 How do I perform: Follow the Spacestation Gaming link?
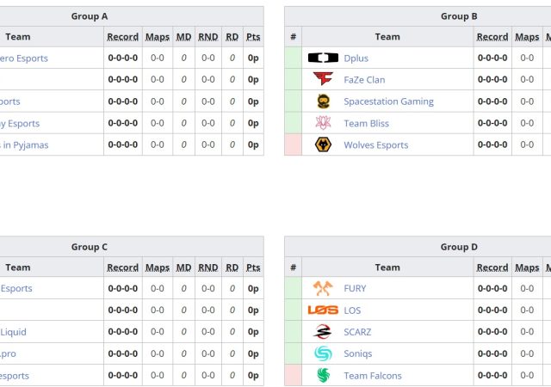388,101
